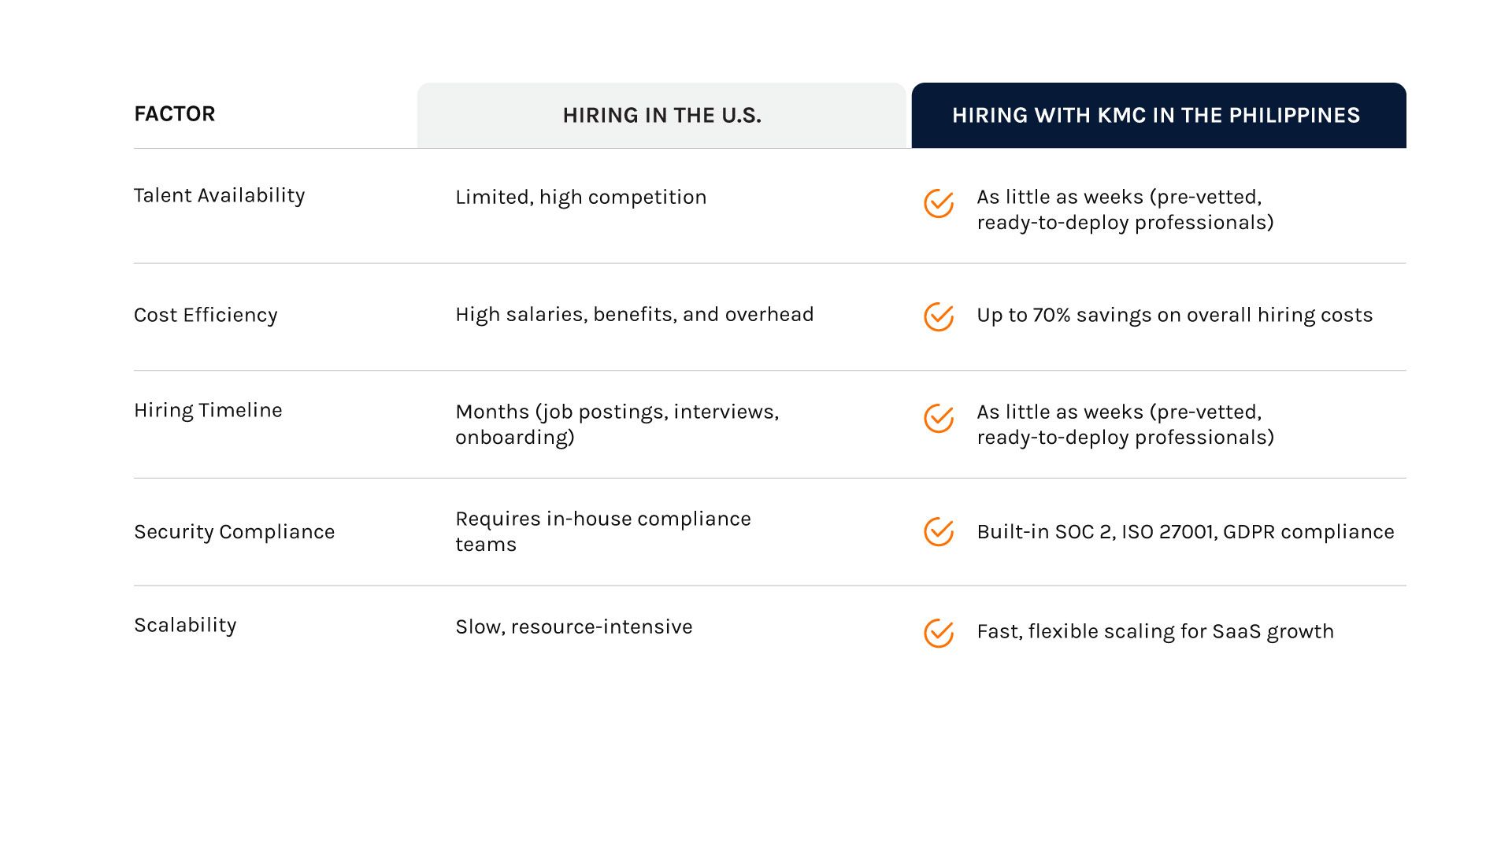Click the checkmark icon in the Talent Availability row
1512x850 pixels.
tap(938, 204)
